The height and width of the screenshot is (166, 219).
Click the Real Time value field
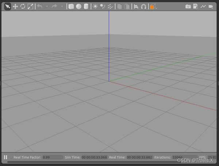[139, 157]
